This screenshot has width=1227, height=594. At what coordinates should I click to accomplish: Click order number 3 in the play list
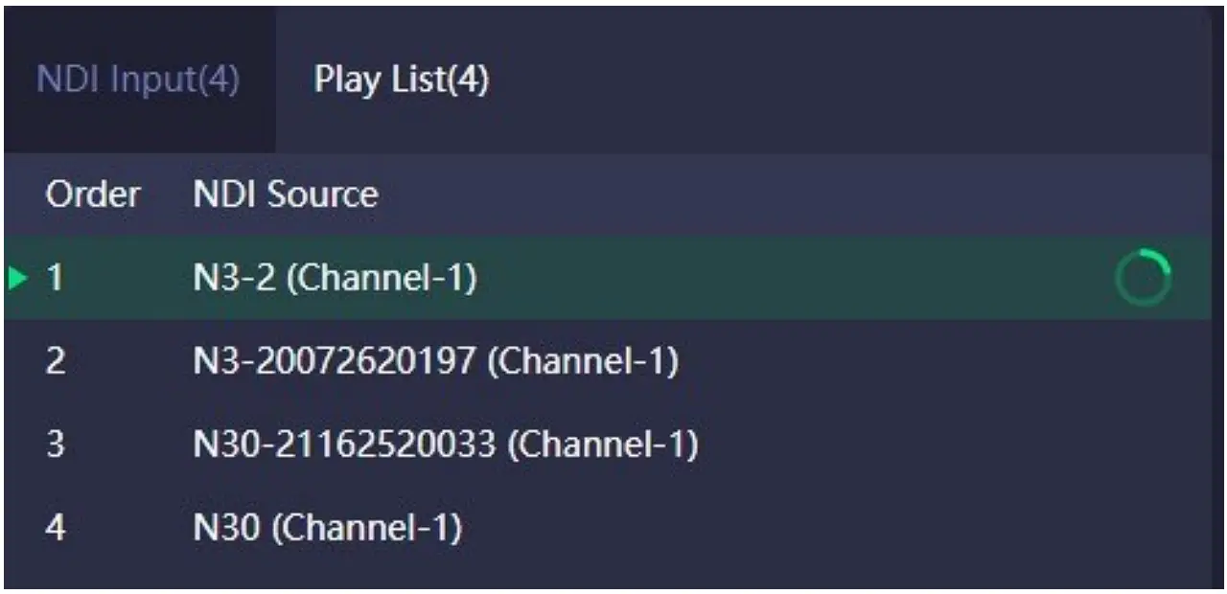[56, 445]
